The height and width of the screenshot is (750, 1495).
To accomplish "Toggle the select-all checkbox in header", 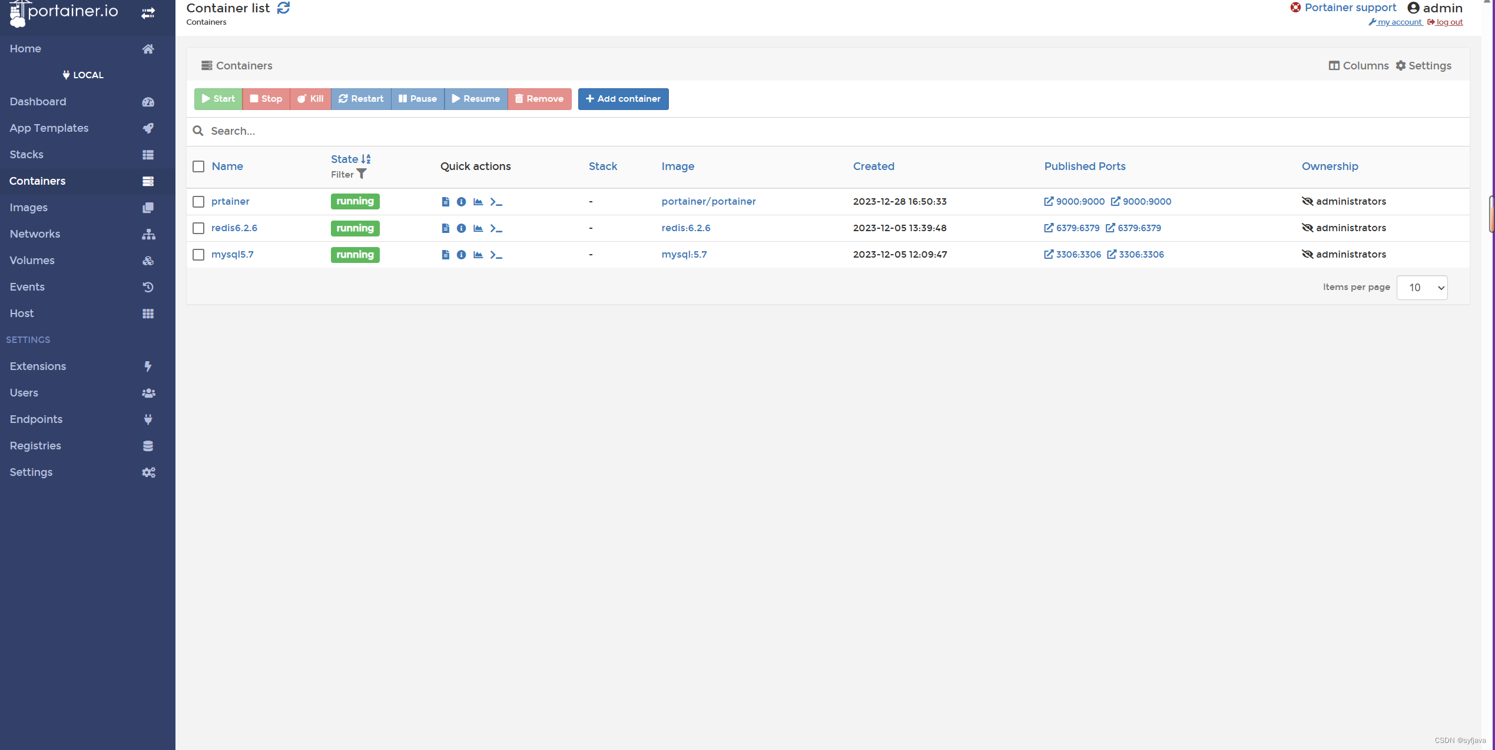I will coord(198,166).
